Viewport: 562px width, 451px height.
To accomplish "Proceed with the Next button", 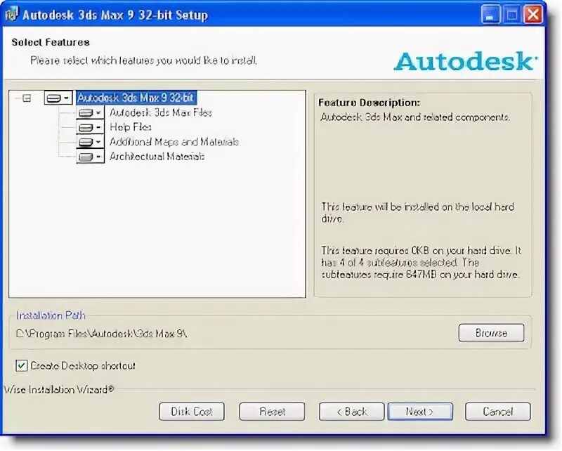I will click(x=420, y=411).
